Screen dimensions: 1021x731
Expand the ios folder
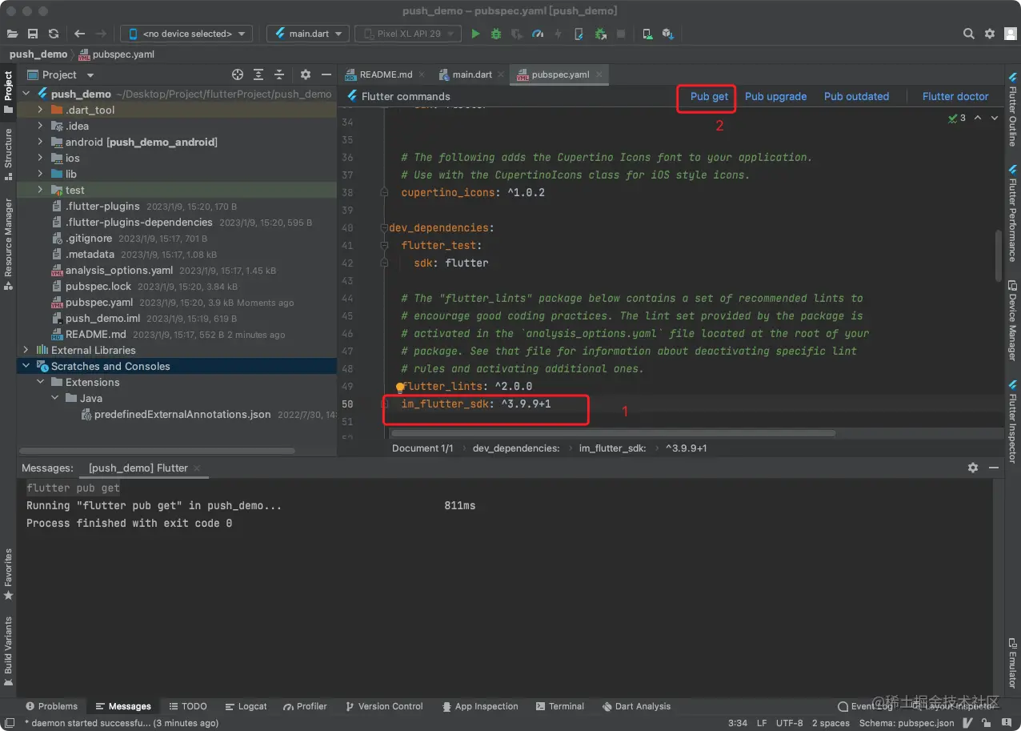point(40,158)
